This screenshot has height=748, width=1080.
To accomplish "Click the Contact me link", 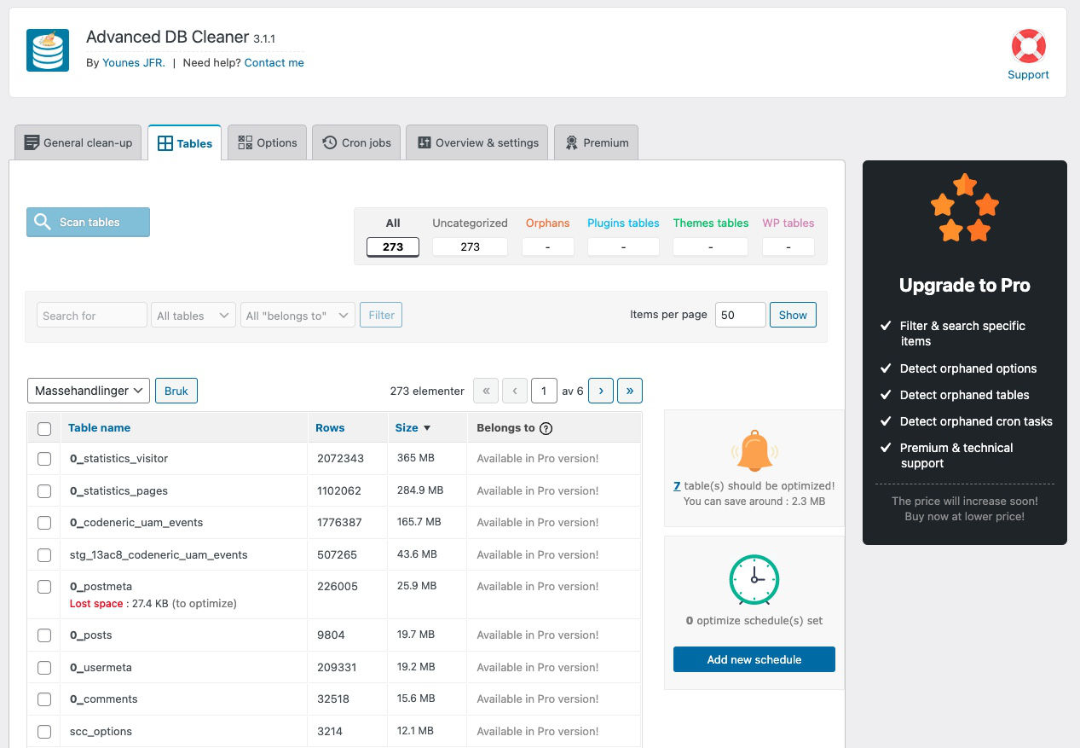I will [x=274, y=63].
